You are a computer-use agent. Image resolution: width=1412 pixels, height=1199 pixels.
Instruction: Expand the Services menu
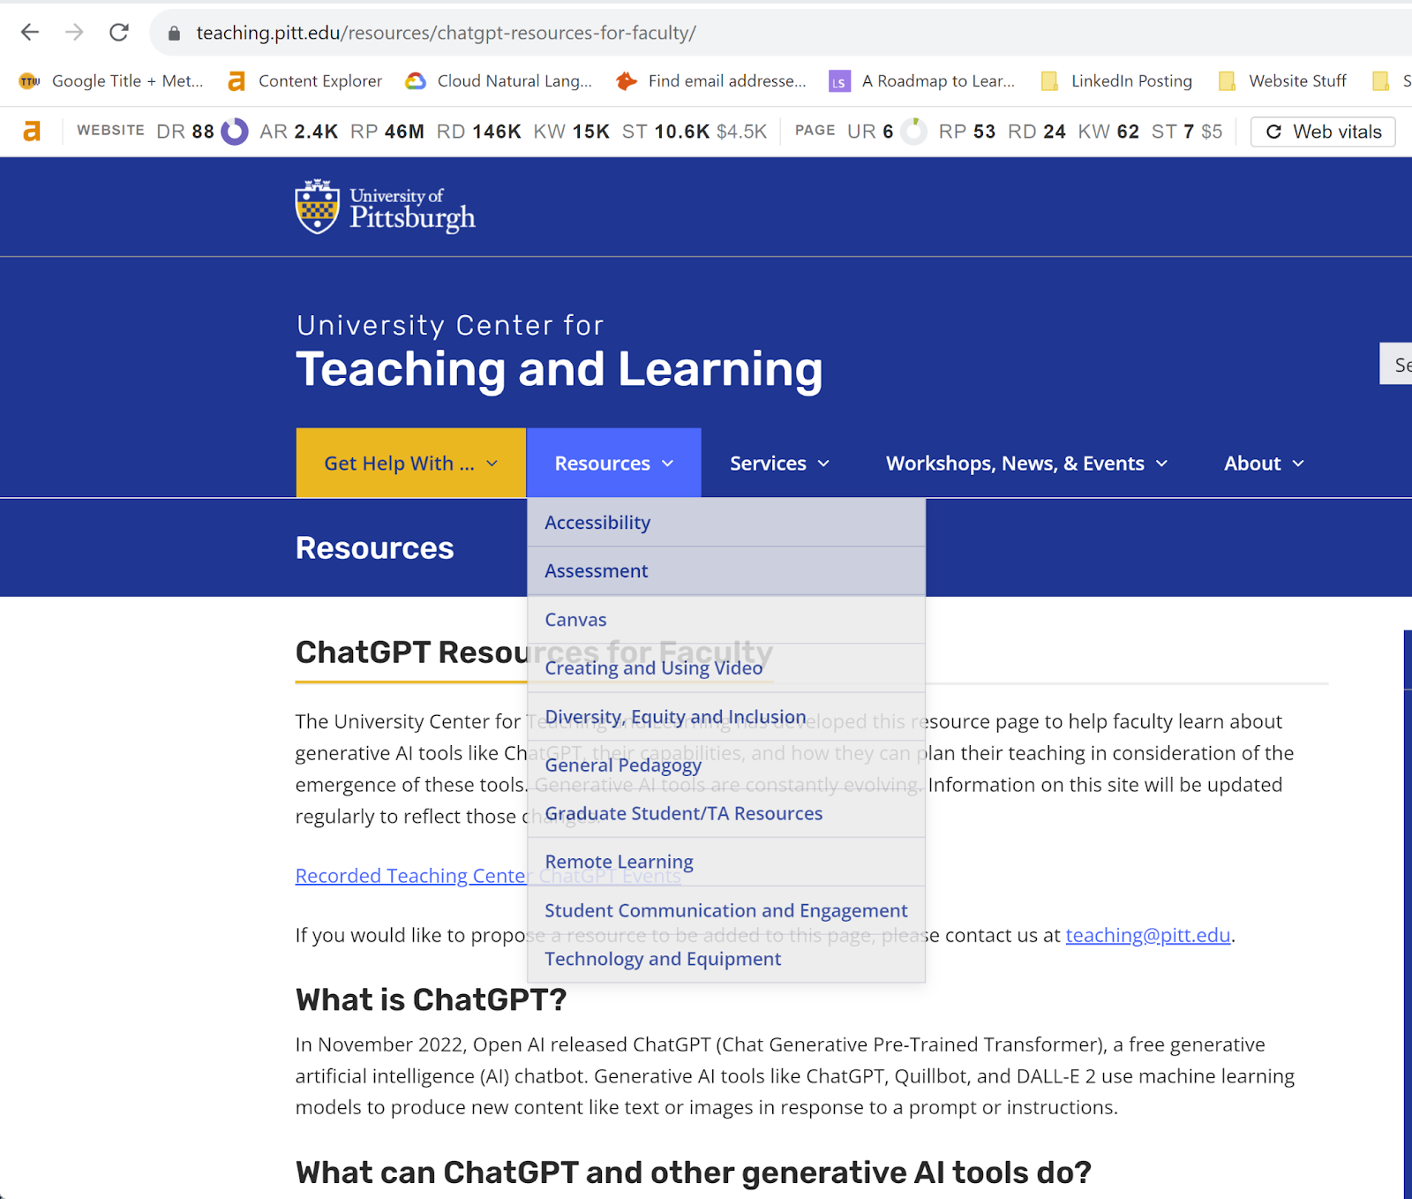pos(779,464)
